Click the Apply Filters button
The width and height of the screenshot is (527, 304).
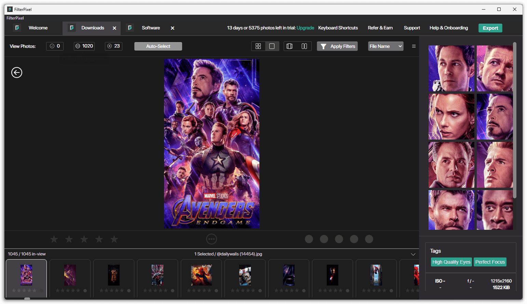tap(337, 46)
